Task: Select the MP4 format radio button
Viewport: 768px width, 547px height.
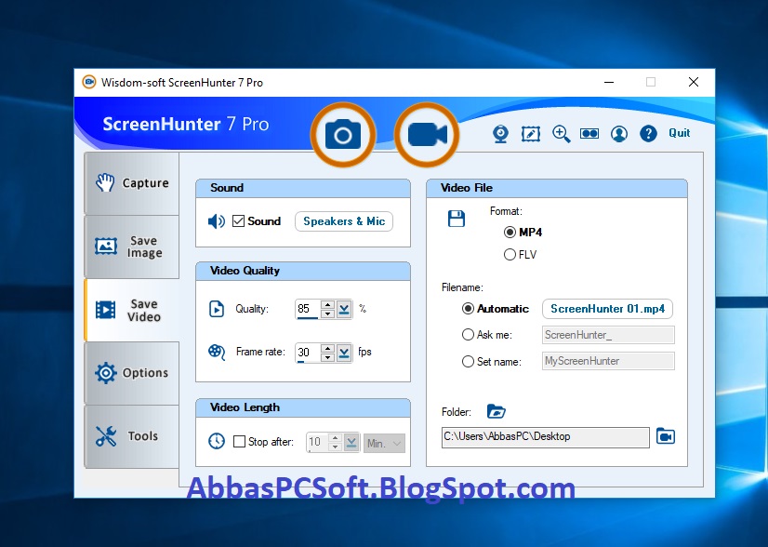Action: pyautogui.click(x=510, y=233)
